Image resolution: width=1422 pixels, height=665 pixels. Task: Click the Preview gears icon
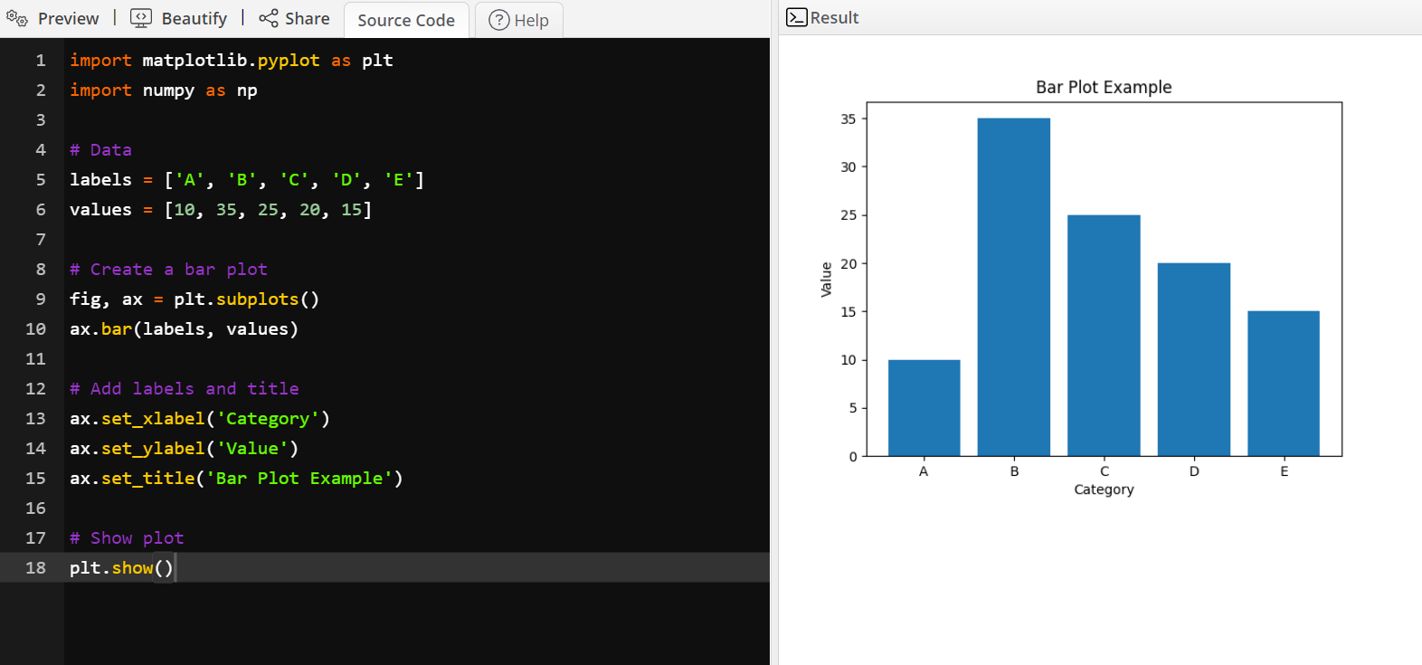(17, 18)
